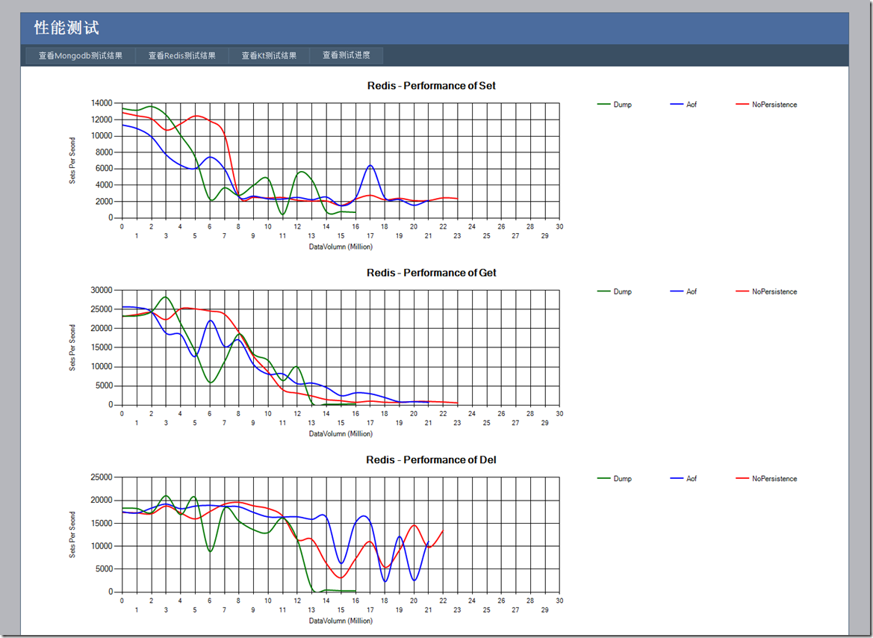Screen dimensions: 873x638
Task: Open the 查看测试进度 tab
Action: click(347, 56)
